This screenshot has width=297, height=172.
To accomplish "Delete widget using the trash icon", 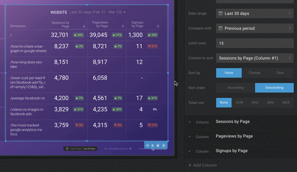I will (x=164, y=146).
